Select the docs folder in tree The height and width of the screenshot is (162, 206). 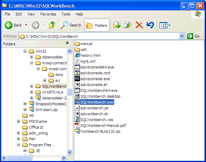tap(56, 75)
